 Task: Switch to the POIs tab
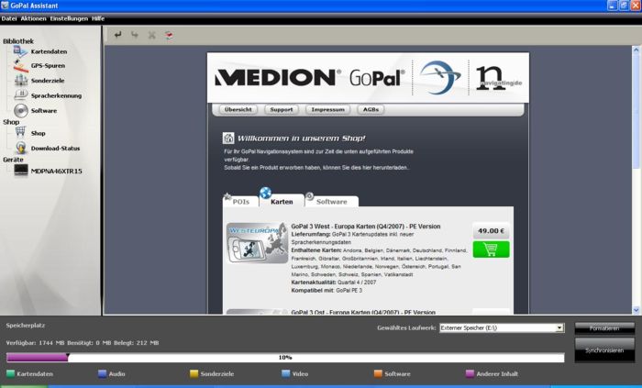pos(240,202)
